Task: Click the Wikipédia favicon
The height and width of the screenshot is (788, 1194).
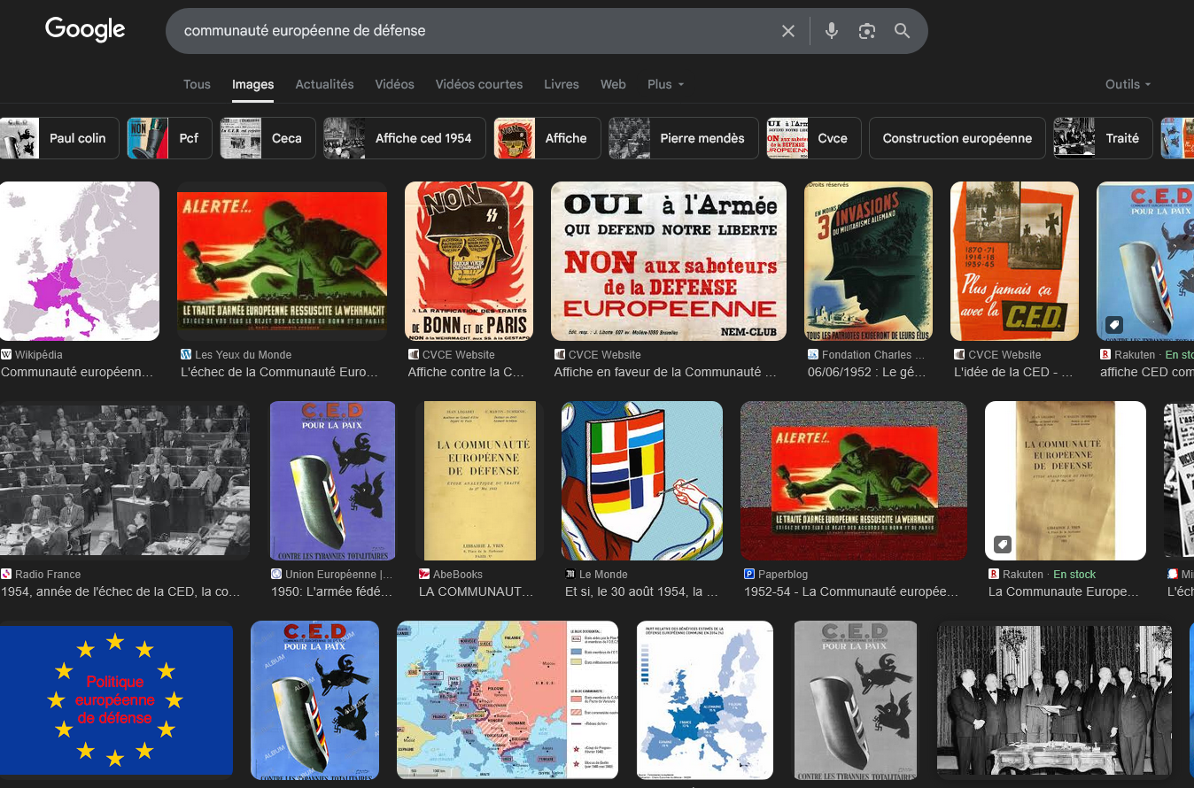Action: (7, 354)
